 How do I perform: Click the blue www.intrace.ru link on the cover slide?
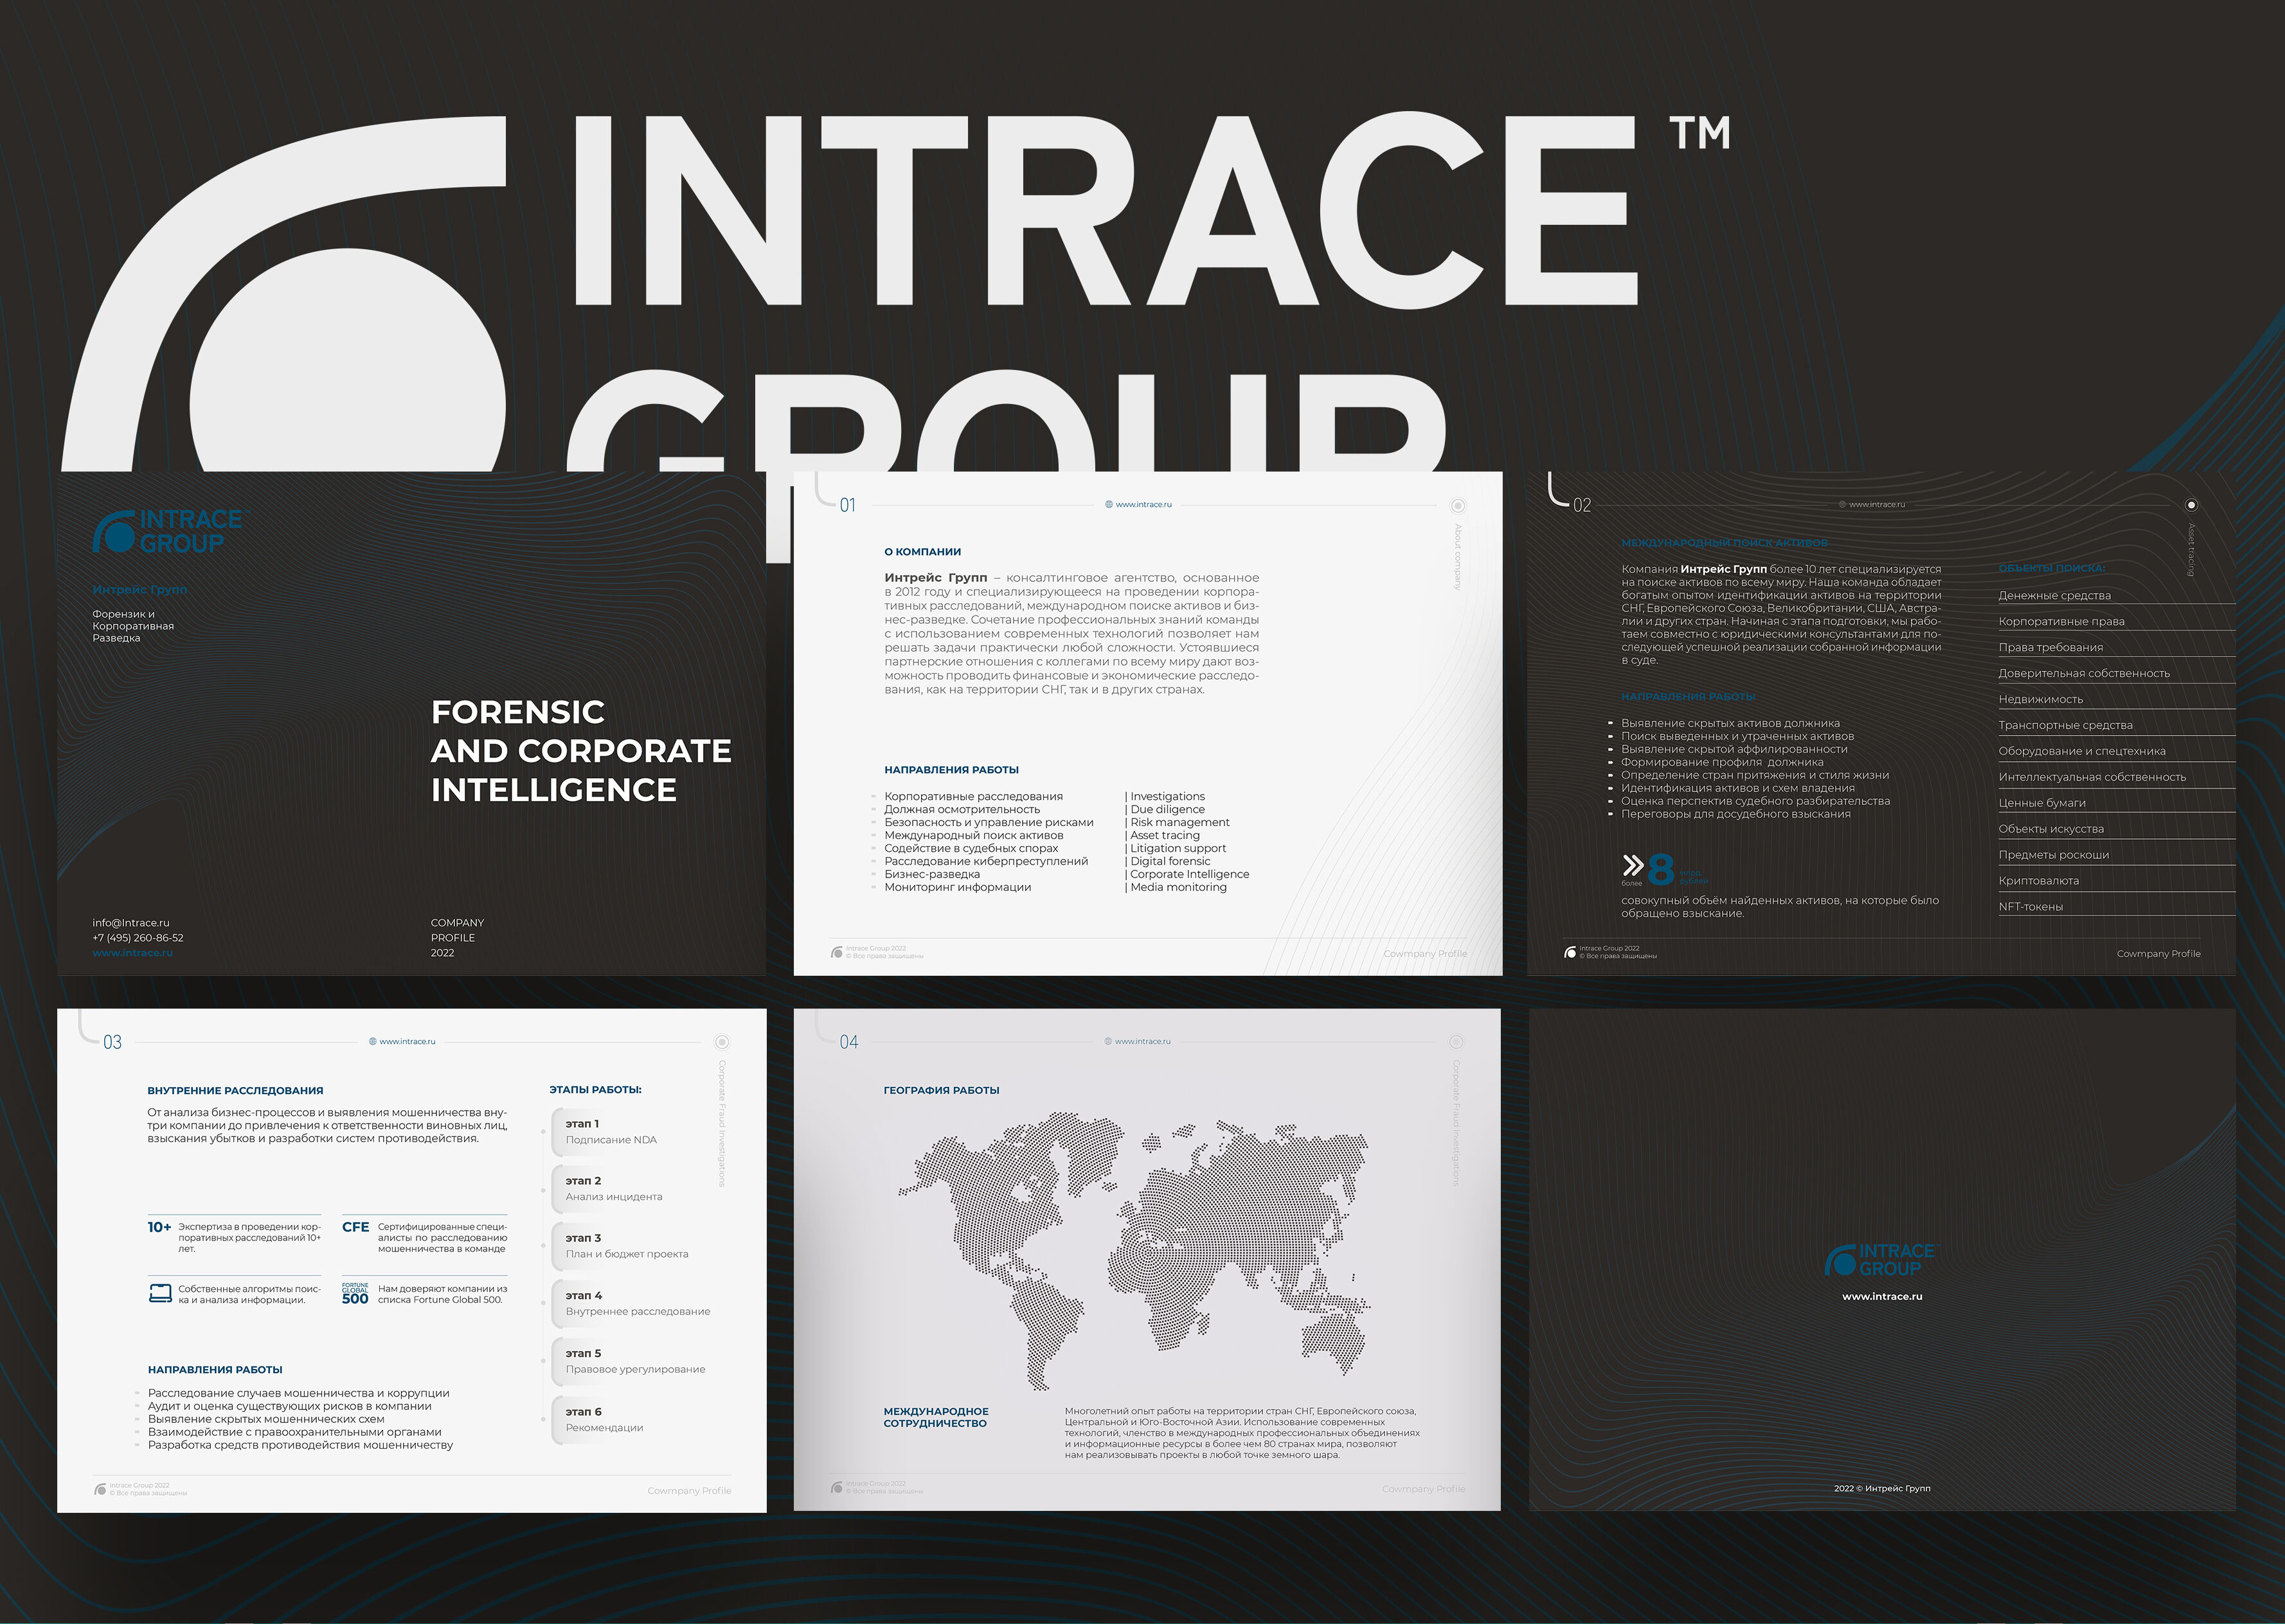point(132,953)
